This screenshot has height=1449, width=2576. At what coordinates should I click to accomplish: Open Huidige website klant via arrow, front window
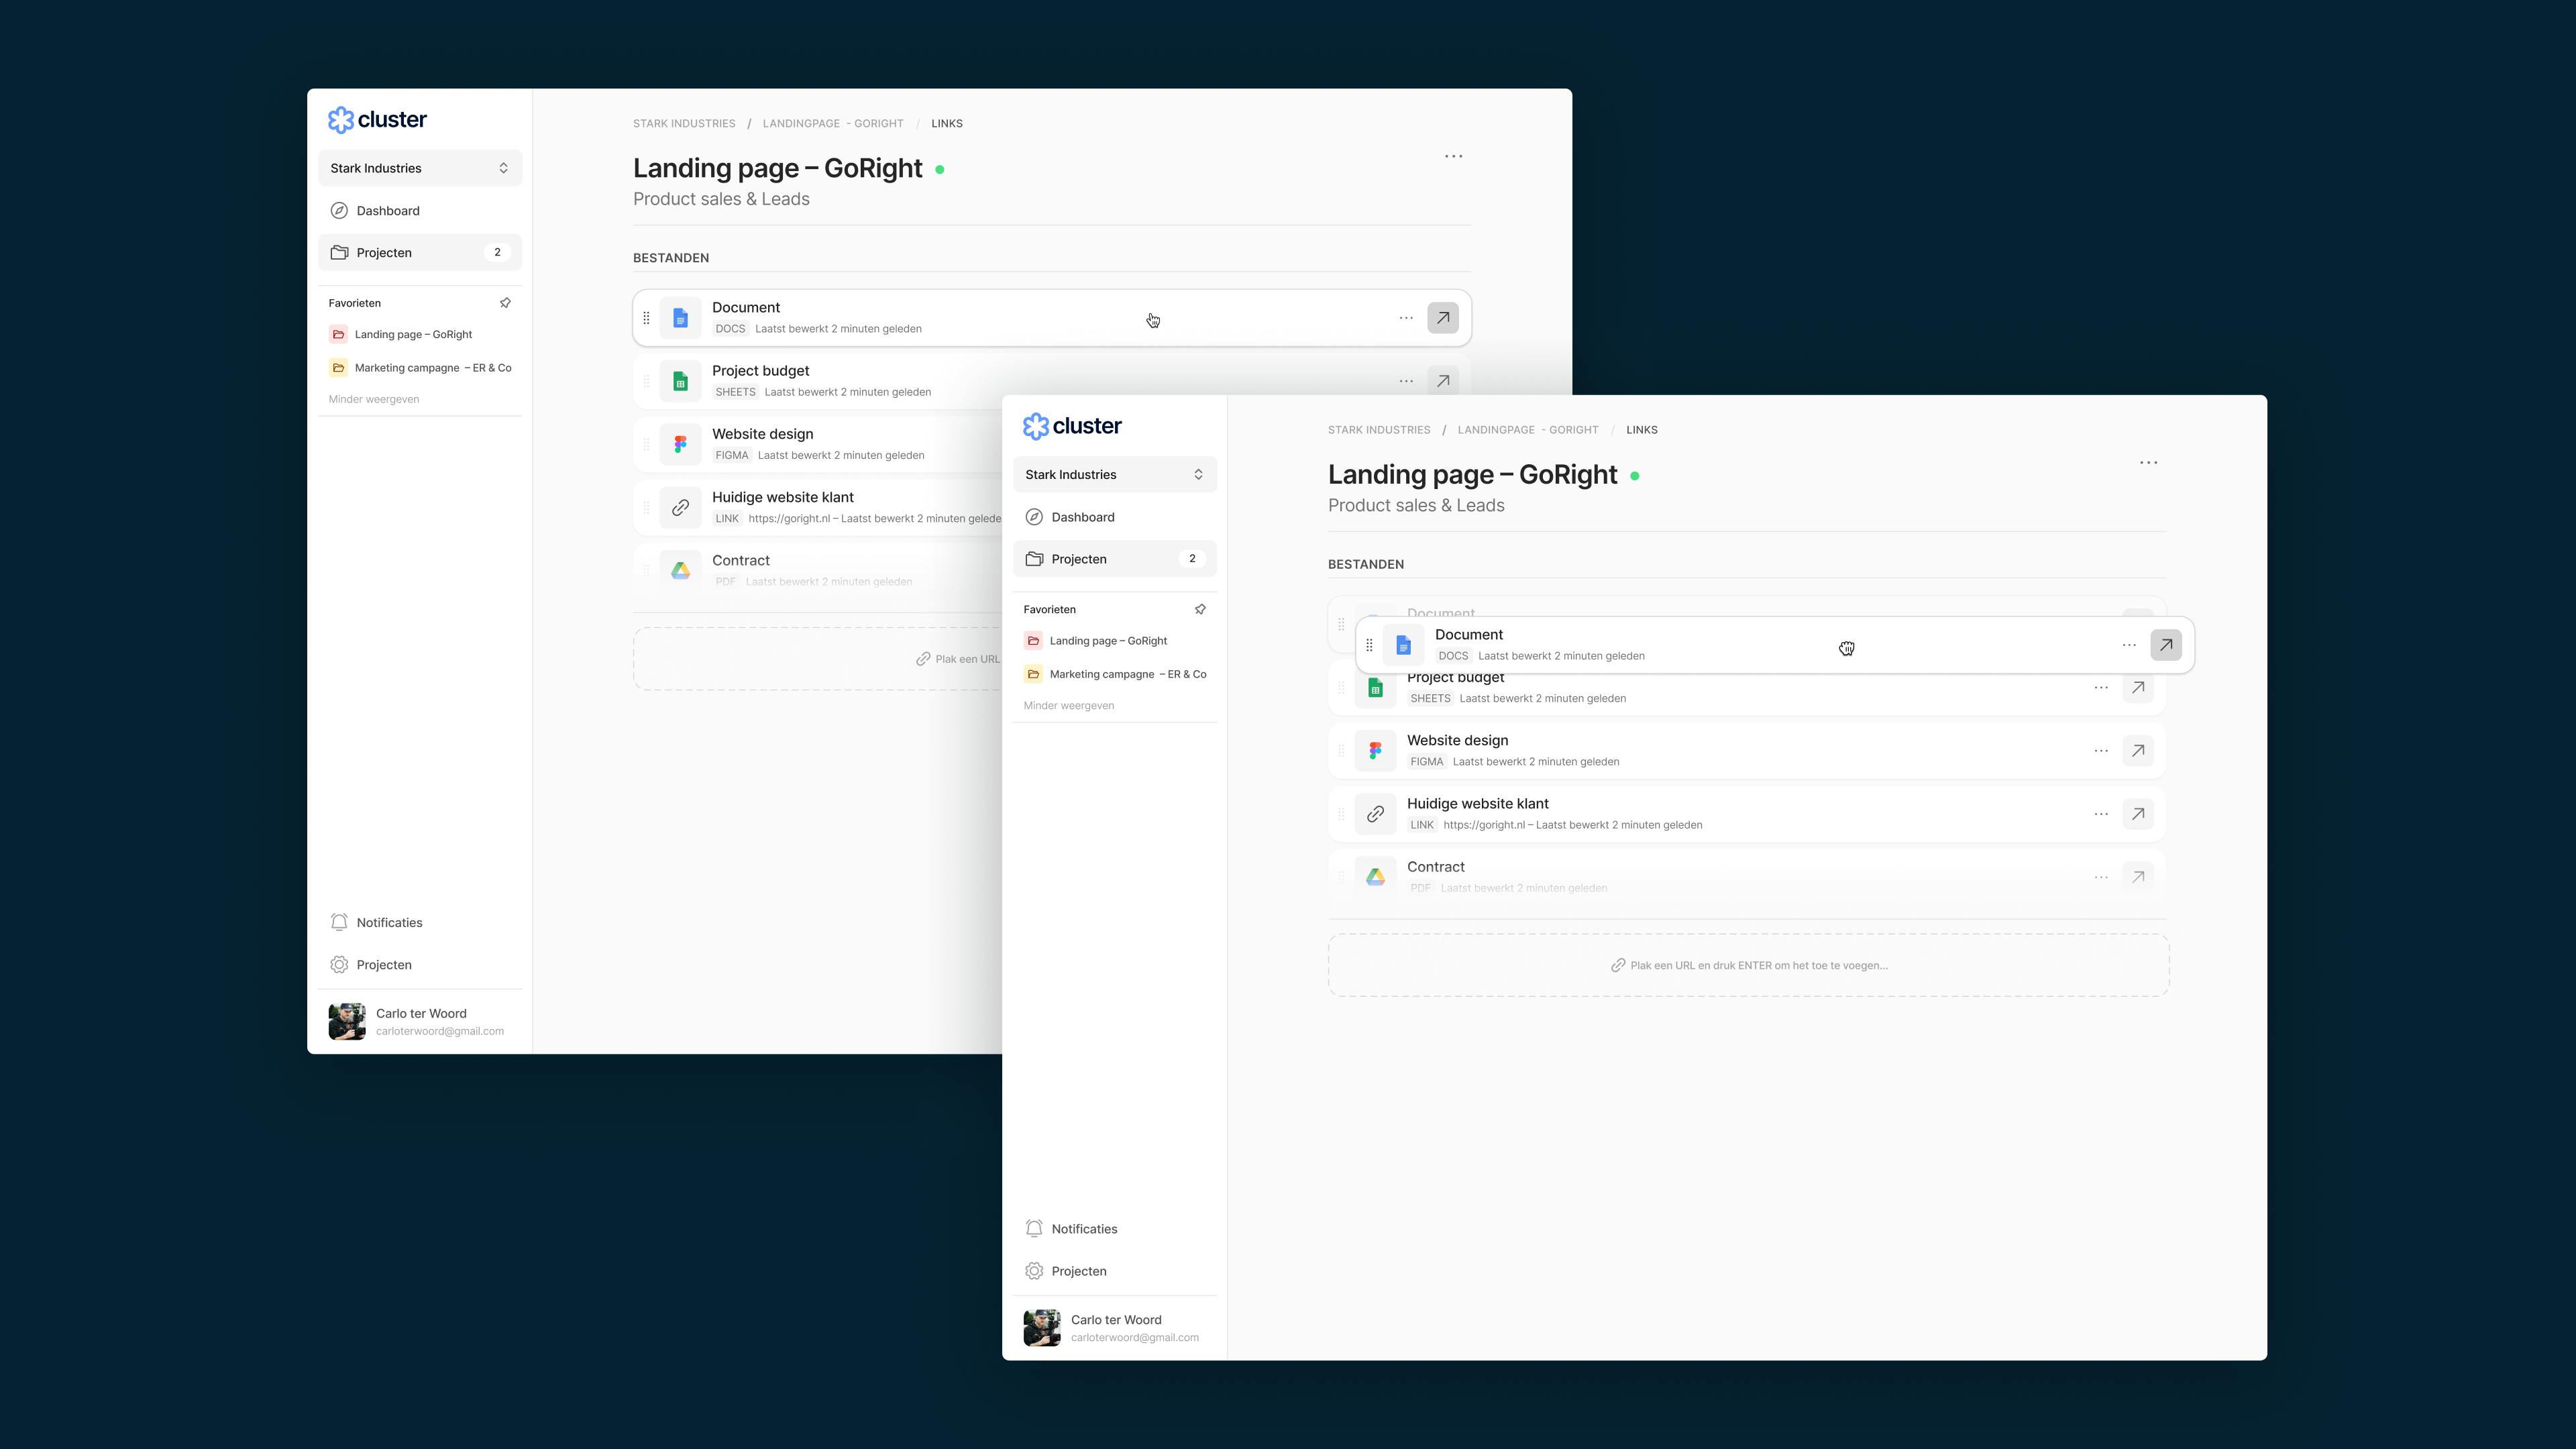[x=2138, y=814]
